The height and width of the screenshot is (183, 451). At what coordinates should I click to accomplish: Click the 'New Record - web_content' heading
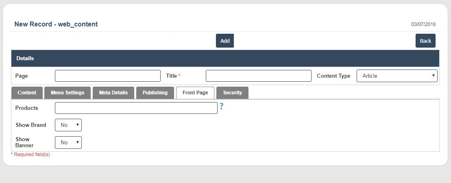pos(56,24)
